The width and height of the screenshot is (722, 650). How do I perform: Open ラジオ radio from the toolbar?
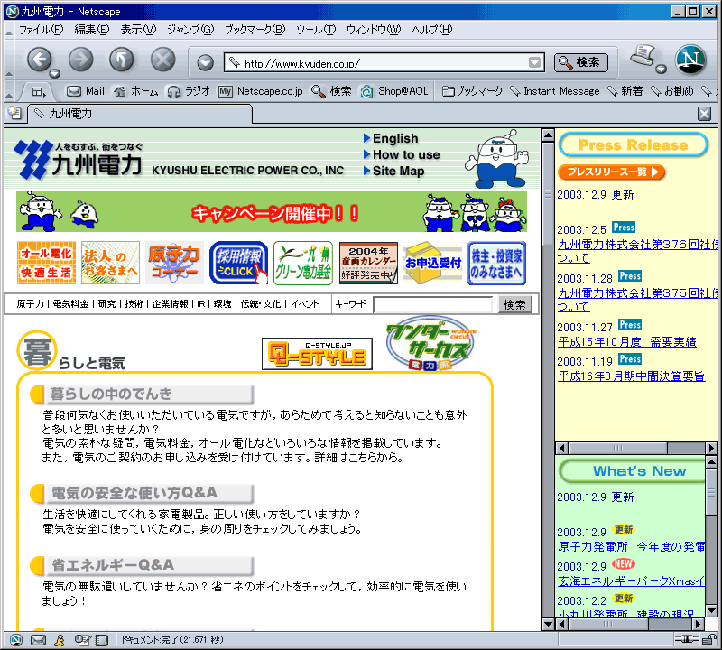[x=189, y=91]
